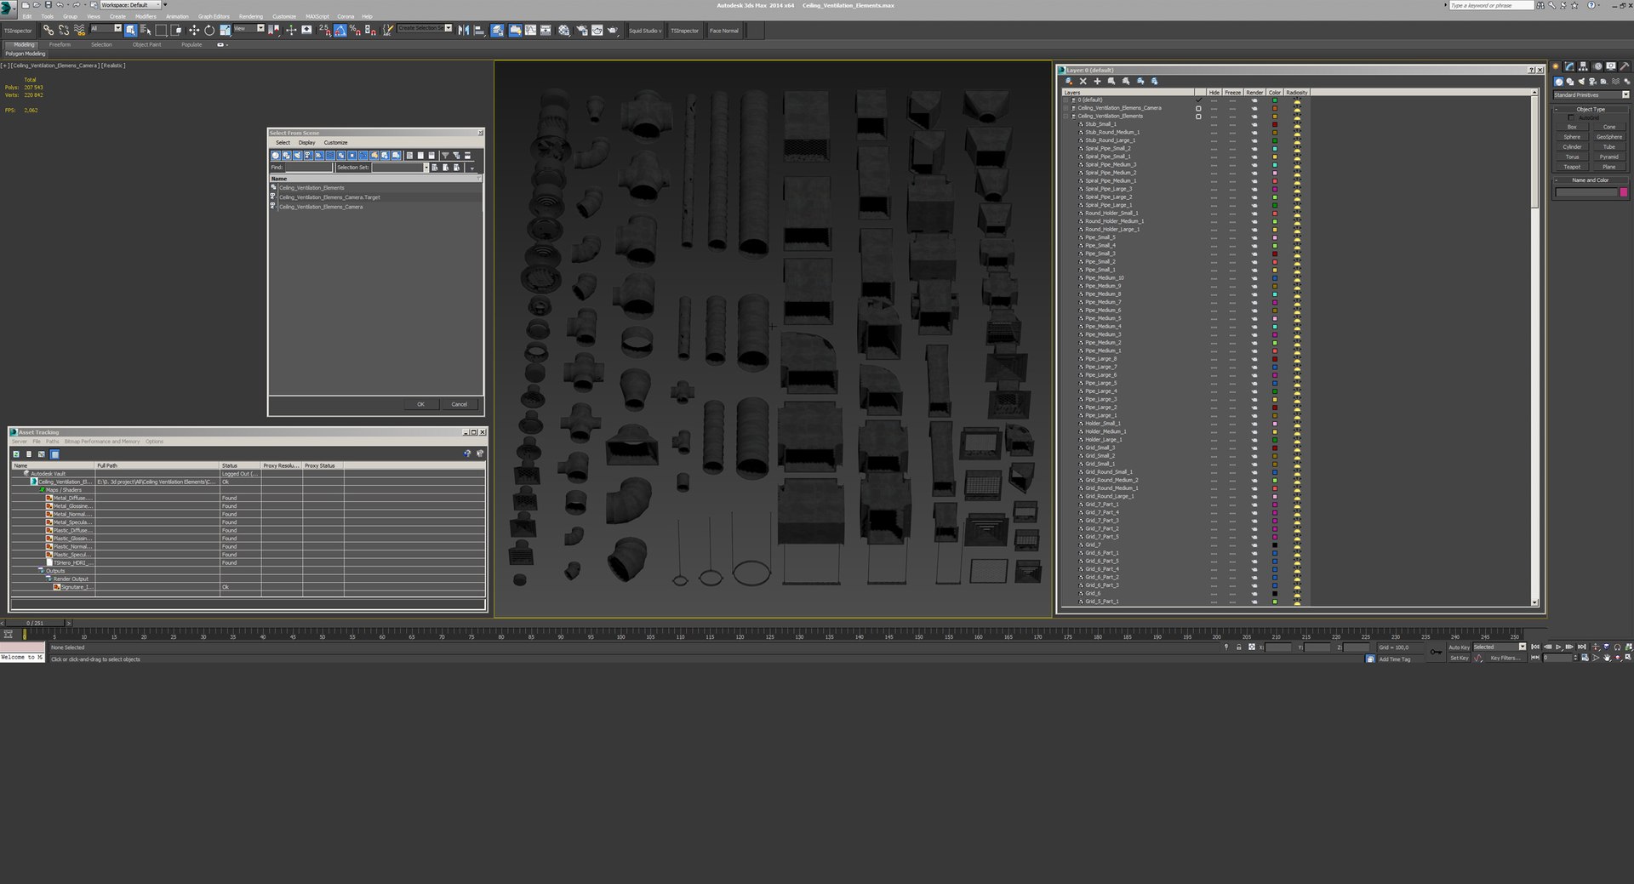This screenshot has height=884, width=1634.
Task: Click the Create New Layer plus icon
Action: pyautogui.click(x=1097, y=82)
